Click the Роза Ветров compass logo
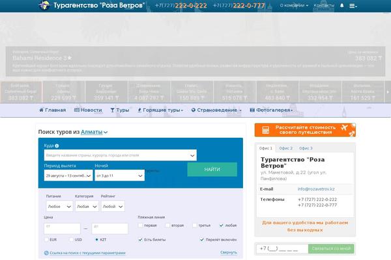The width and height of the screenshot is (391, 260). pyautogui.click(x=44, y=5)
